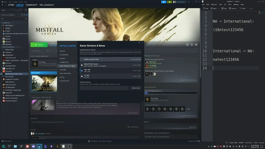Open Selection menu in KWrite

coord(214,5)
